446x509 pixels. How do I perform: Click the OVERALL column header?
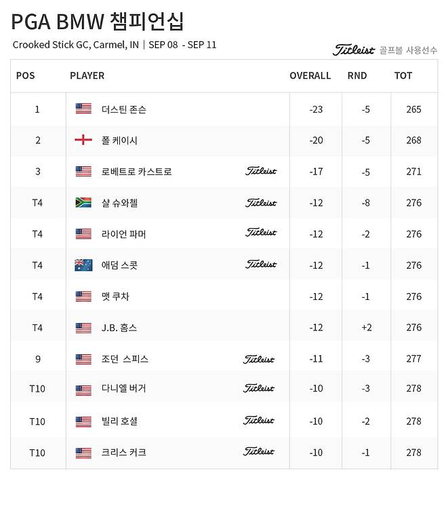click(x=310, y=75)
